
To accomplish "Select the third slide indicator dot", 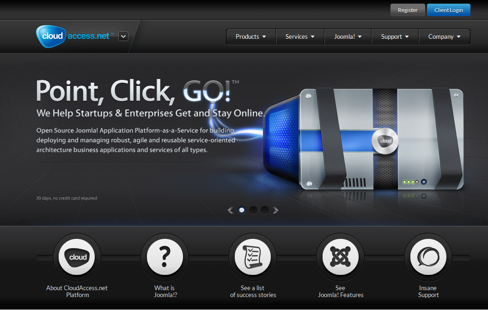I will 264,210.
